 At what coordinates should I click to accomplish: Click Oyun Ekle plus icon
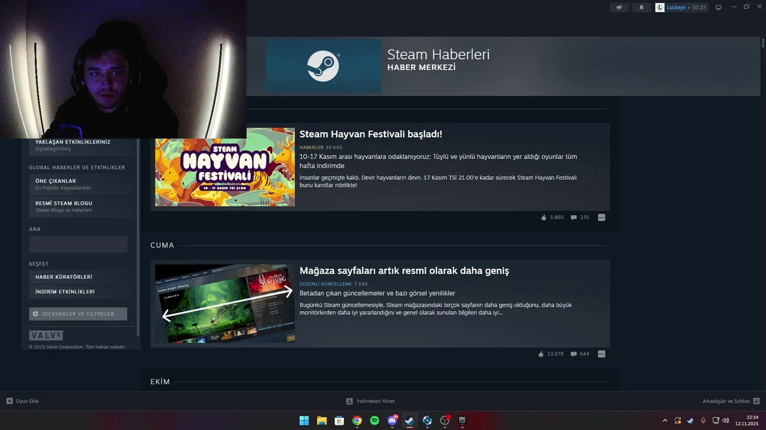(x=10, y=401)
